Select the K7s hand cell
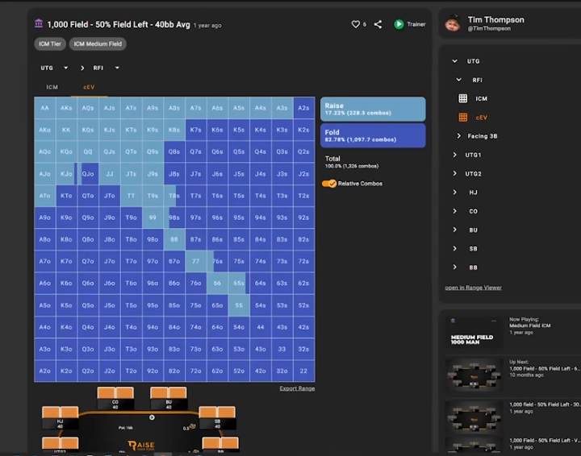 (x=195, y=130)
